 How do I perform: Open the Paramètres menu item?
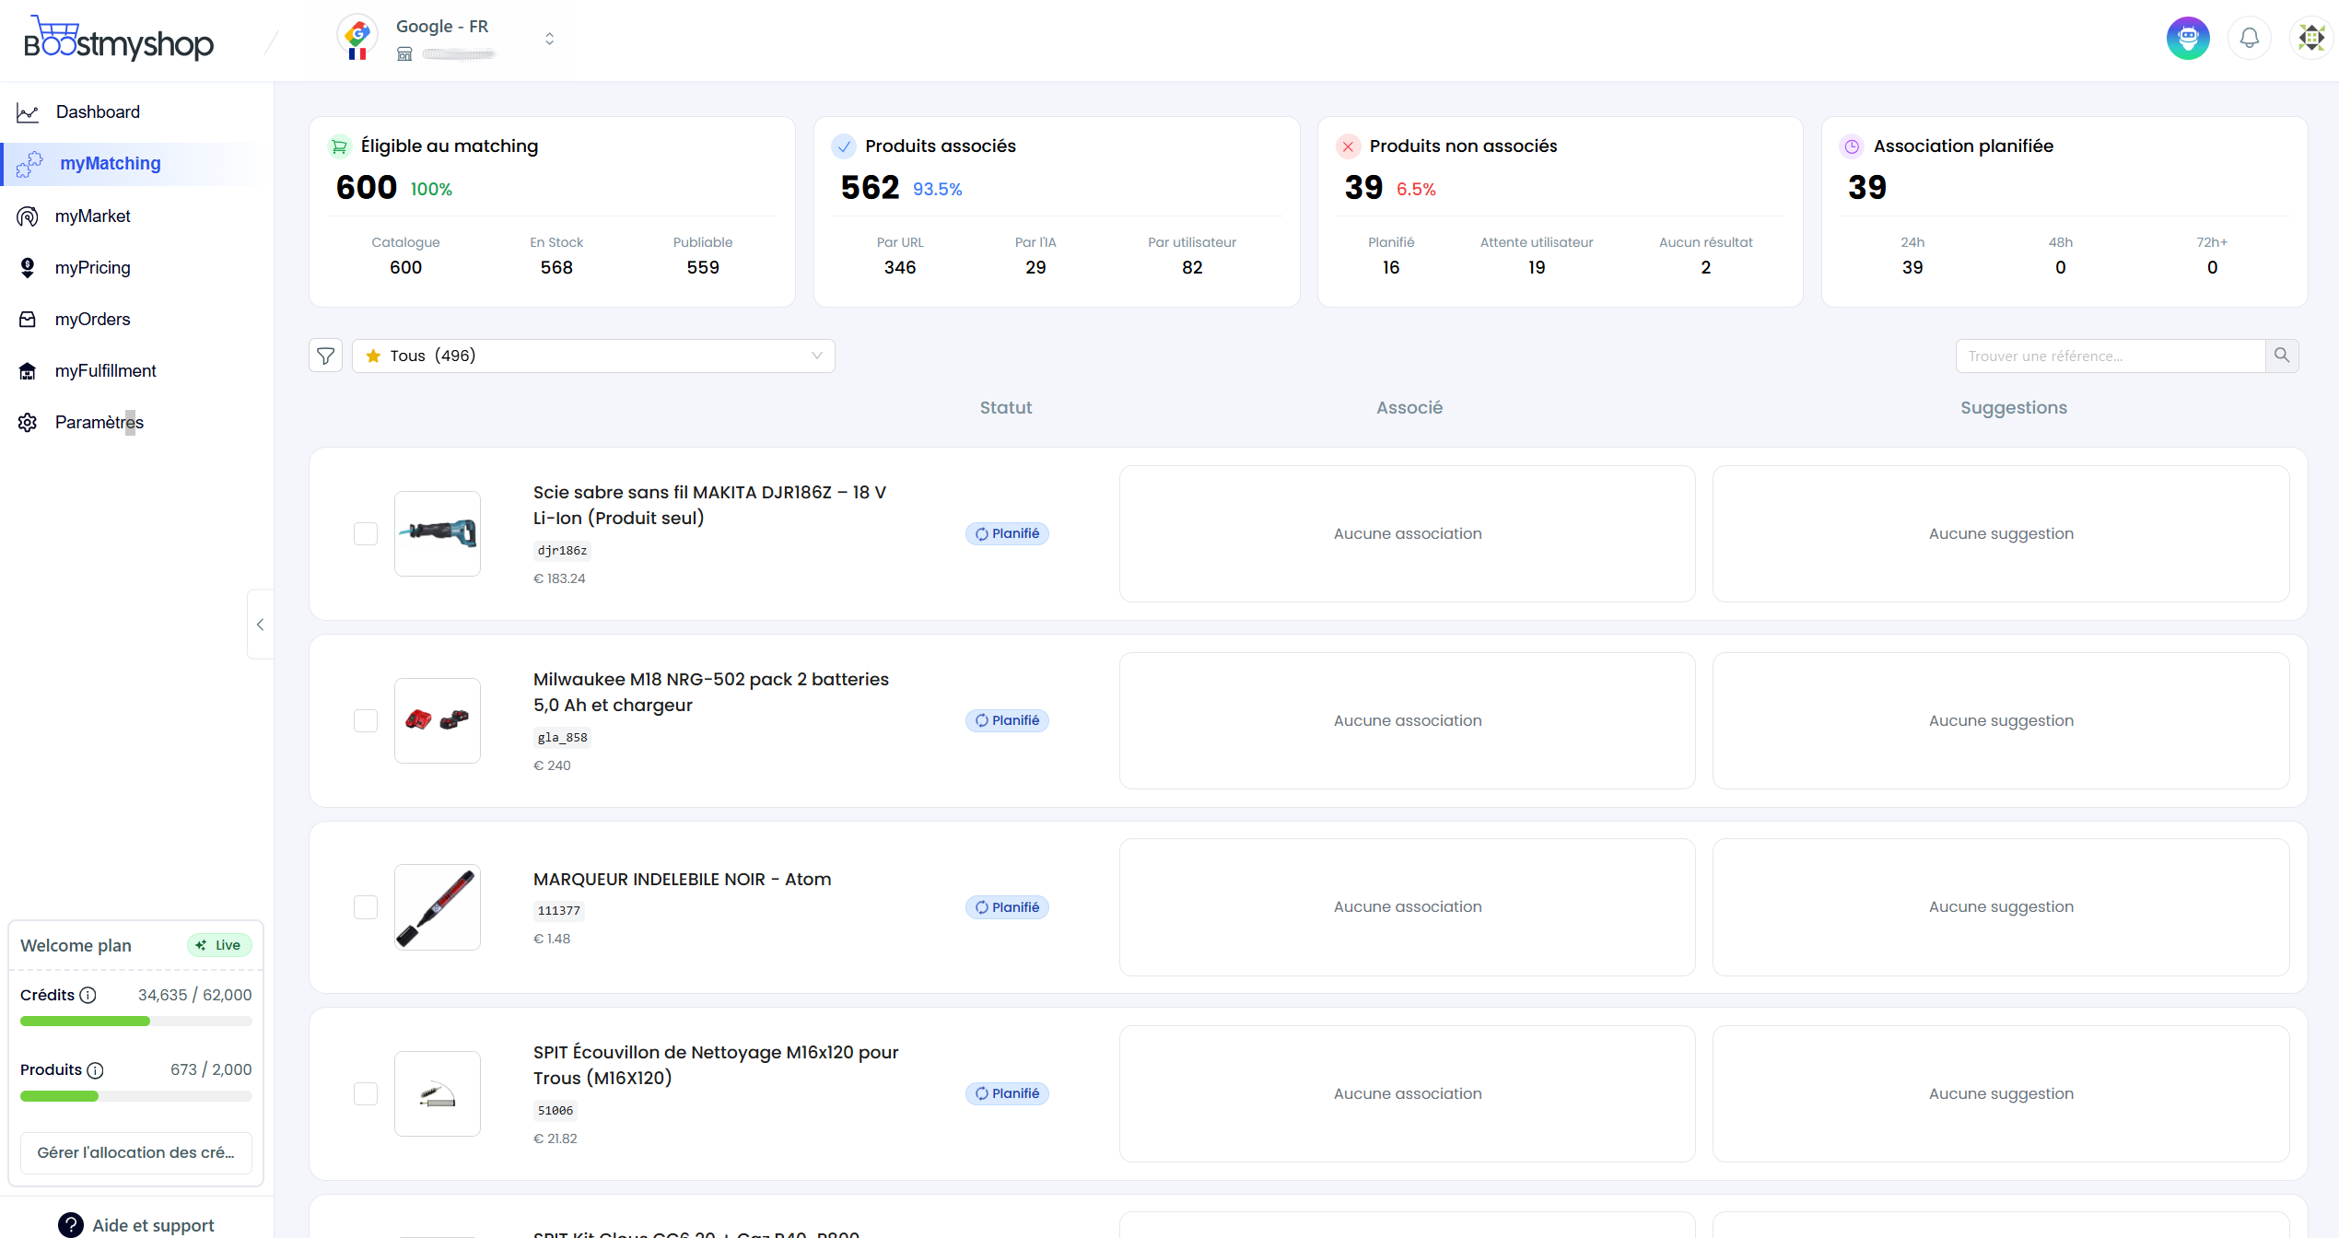click(99, 423)
